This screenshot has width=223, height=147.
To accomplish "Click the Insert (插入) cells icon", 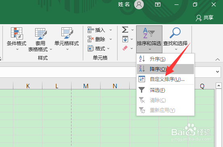I will (x=90, y=30).
